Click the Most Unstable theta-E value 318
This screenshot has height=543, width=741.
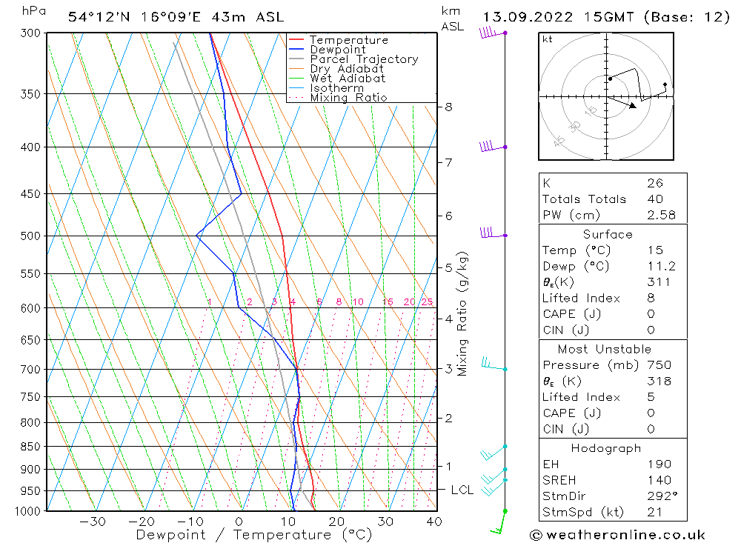pos(659,381)
